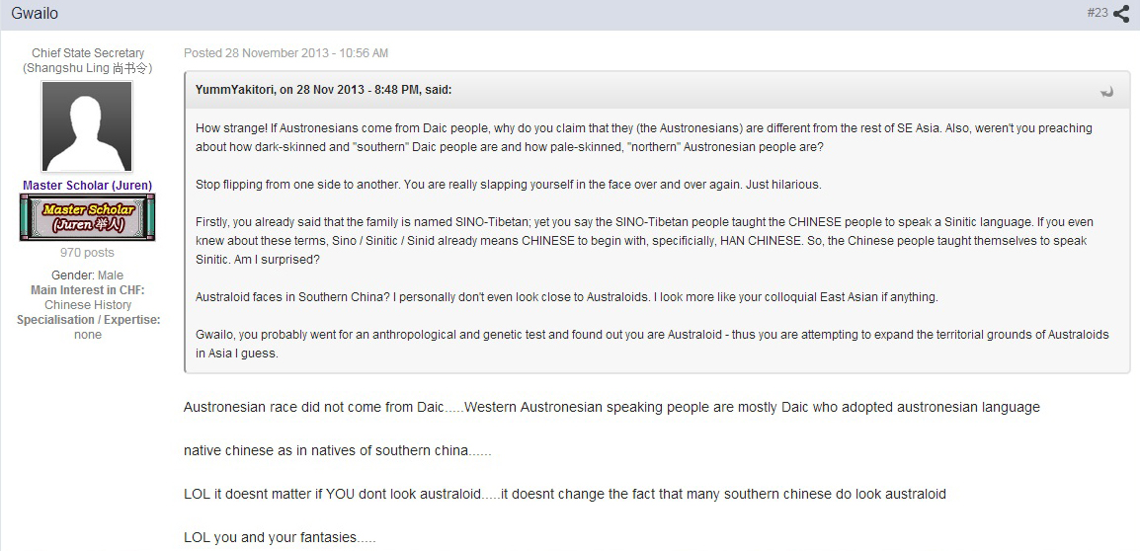Viewport: 1140px width, 551px height.
Task: Open the quoted post via snapback arrow icon
Action: point(1106,91)
